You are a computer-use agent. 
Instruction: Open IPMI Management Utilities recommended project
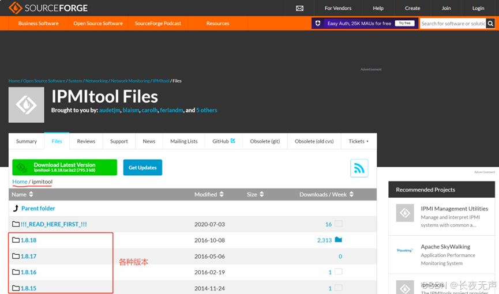(455, 209)
